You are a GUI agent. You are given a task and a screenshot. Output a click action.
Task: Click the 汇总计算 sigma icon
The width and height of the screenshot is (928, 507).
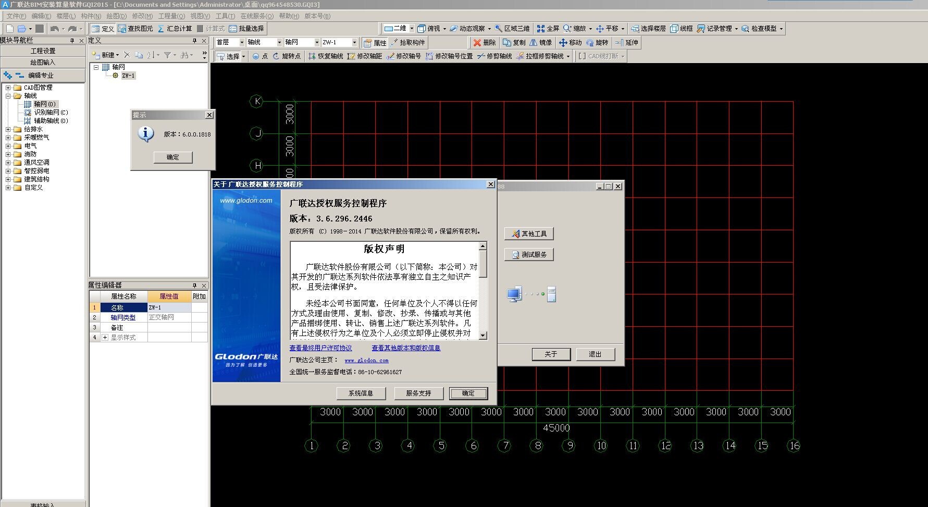coord(161,29)
